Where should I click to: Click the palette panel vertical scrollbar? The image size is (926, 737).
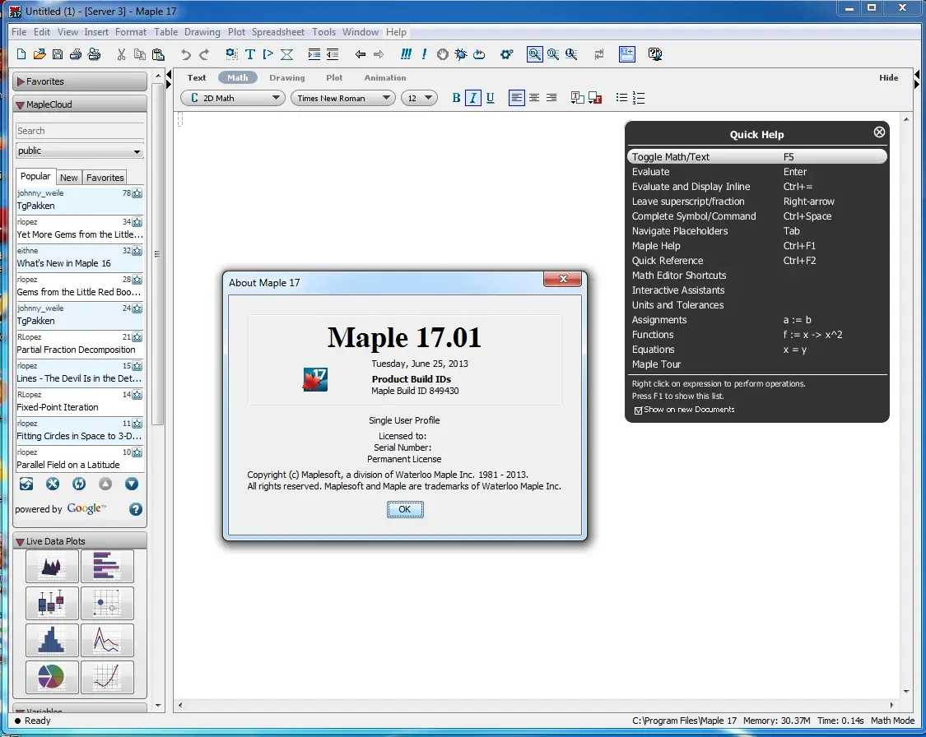coord(157,253)
